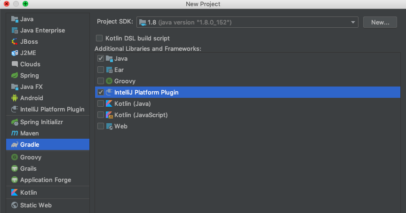Click the Static Web globe icon
This screenshot has height=213, width=406.
(14, 205)
